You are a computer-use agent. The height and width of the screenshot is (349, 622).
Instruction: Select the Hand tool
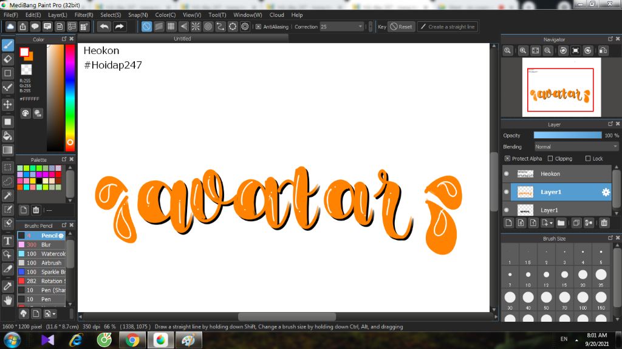[7, 301]
